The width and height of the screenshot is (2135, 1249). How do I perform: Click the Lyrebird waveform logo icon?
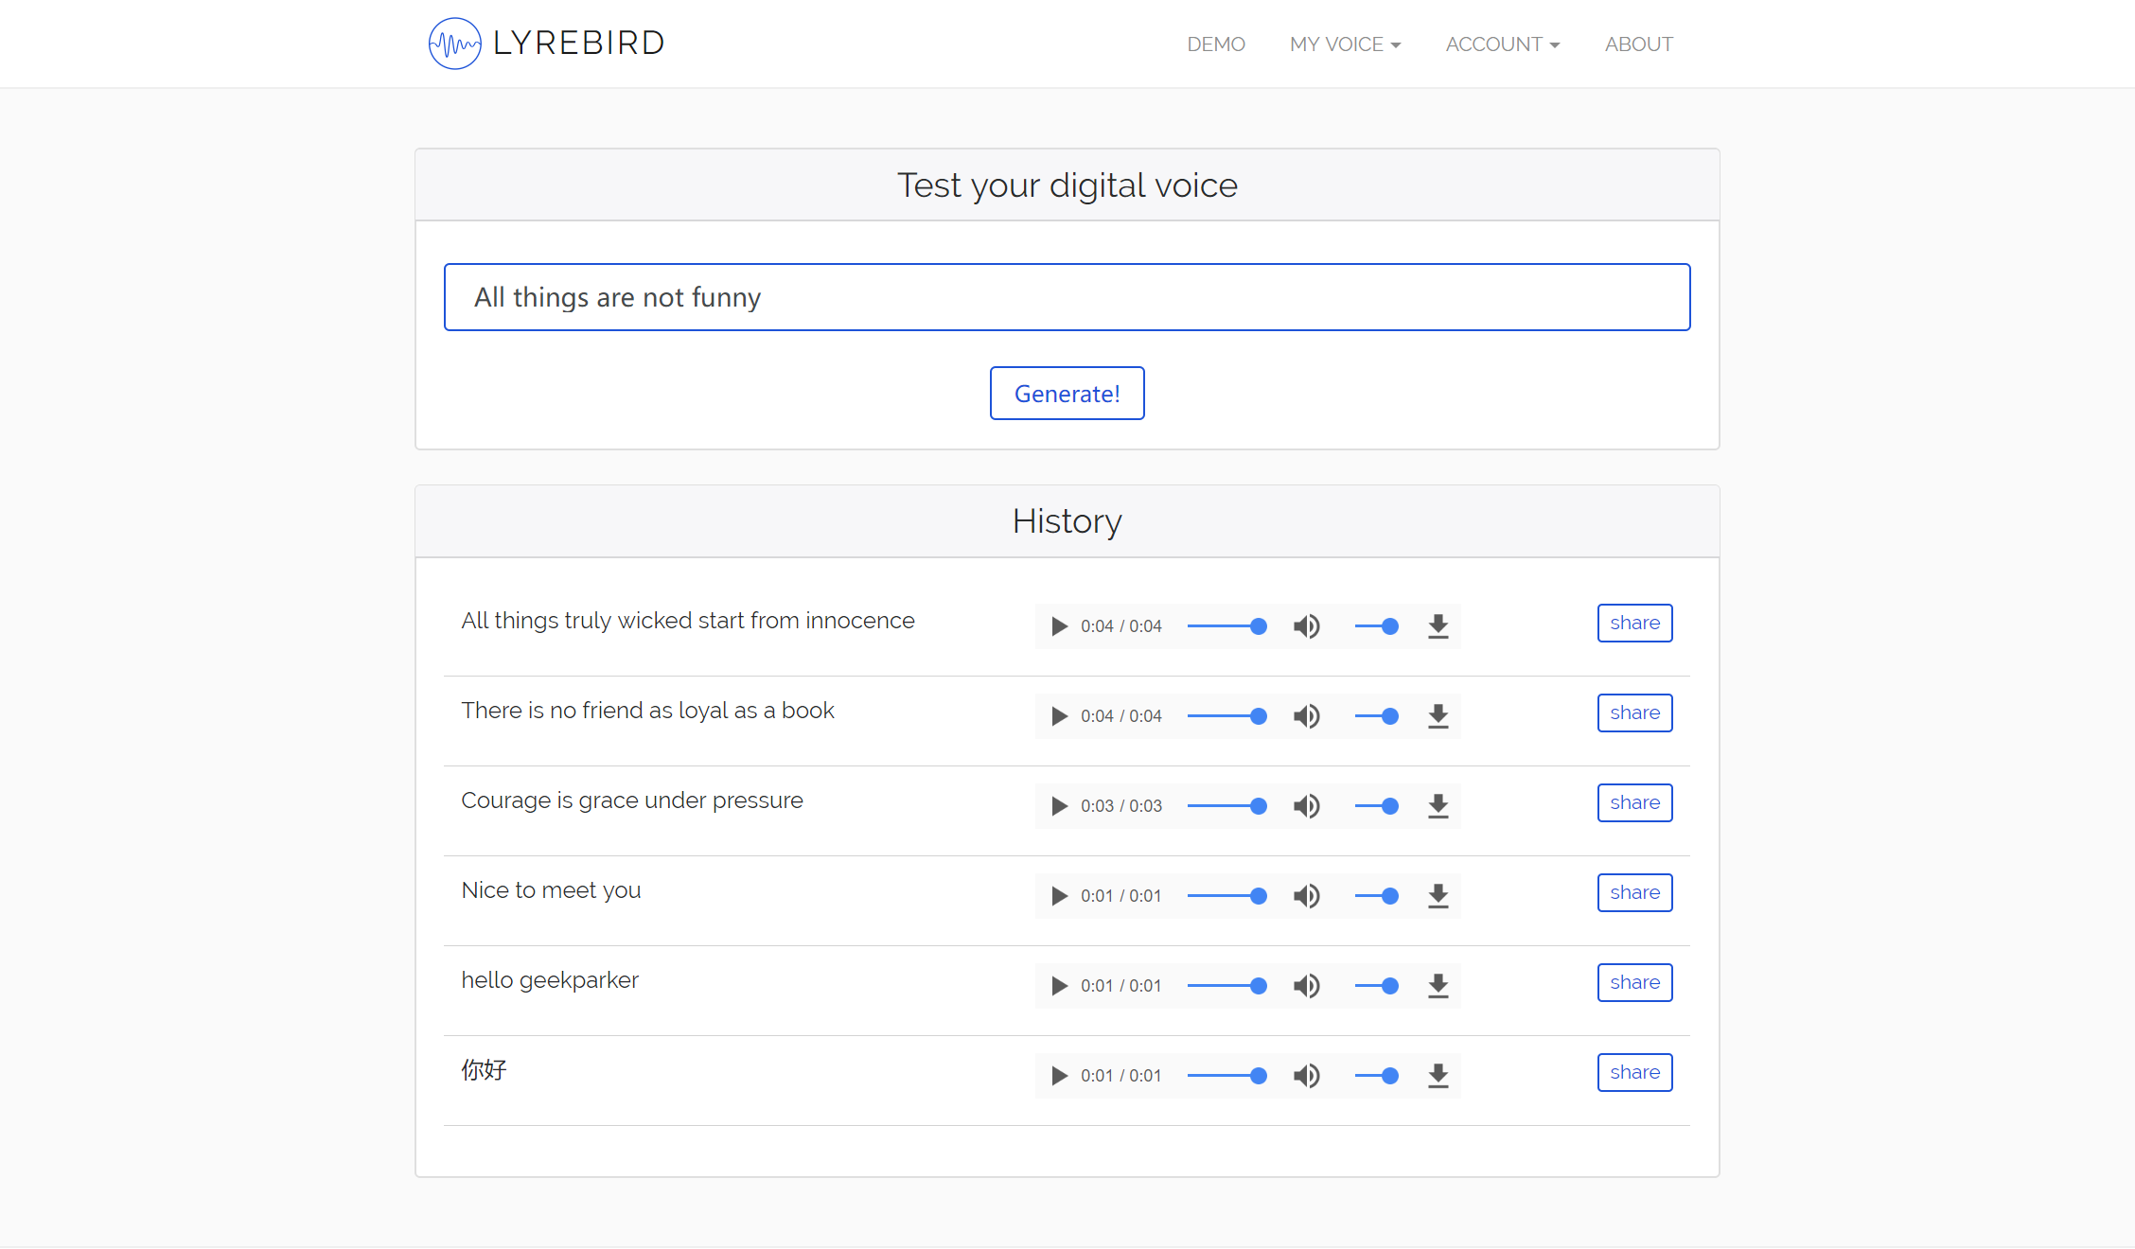[454, 44]
